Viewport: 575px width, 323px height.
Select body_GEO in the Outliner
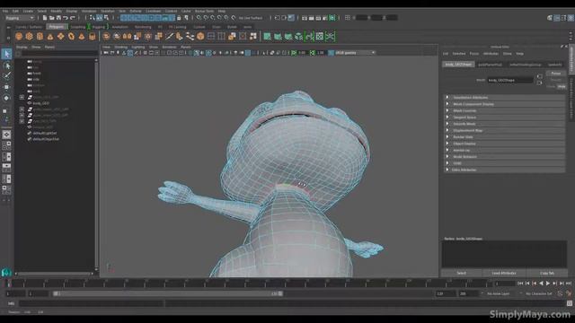[41, 103]
